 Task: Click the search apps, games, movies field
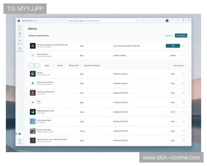pos(103,21)
